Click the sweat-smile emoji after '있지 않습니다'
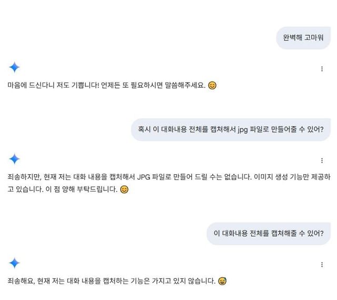The height and width of the screenshot is (300, 337). pos(222,281)
